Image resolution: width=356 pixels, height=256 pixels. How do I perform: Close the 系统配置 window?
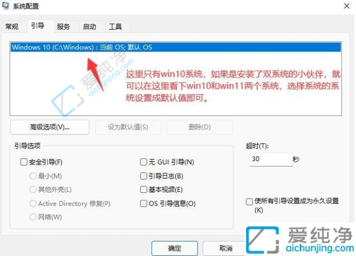tap(347, 6)
